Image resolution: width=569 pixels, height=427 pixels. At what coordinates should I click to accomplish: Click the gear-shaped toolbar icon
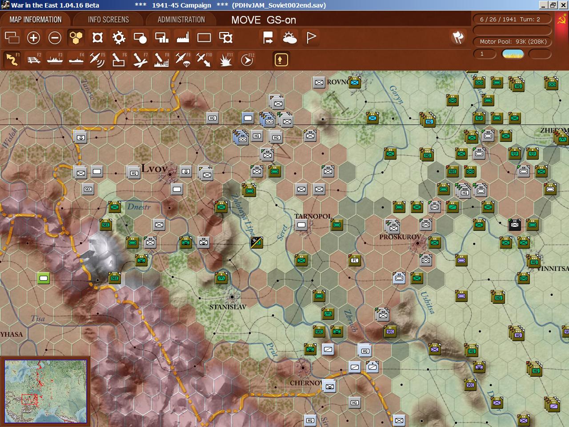[119, 38]
